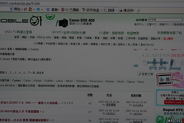Image resolution: width=184 pixels, height=123 pixels.
Task: Select the Fujifilm sub-forum
Action: click(x=49, y=81)
